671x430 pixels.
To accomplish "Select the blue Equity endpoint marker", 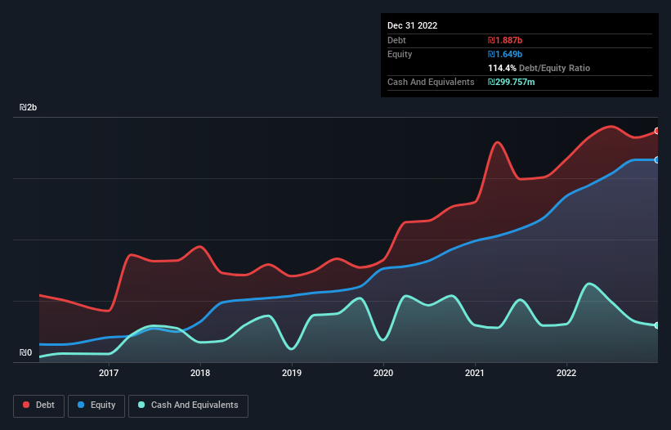I will (657, 160).
